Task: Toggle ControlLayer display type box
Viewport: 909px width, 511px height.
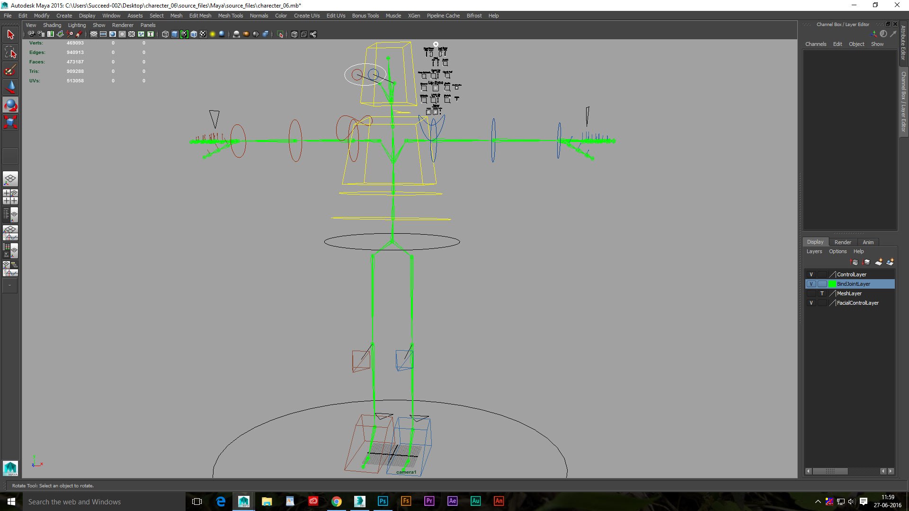Action: click(x=822, y=274)
